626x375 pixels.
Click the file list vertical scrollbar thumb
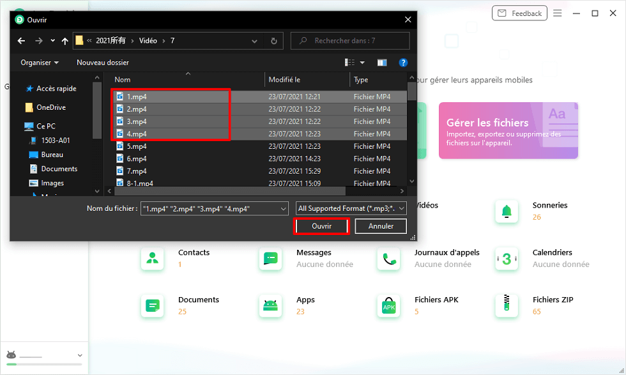coord(411,91)
